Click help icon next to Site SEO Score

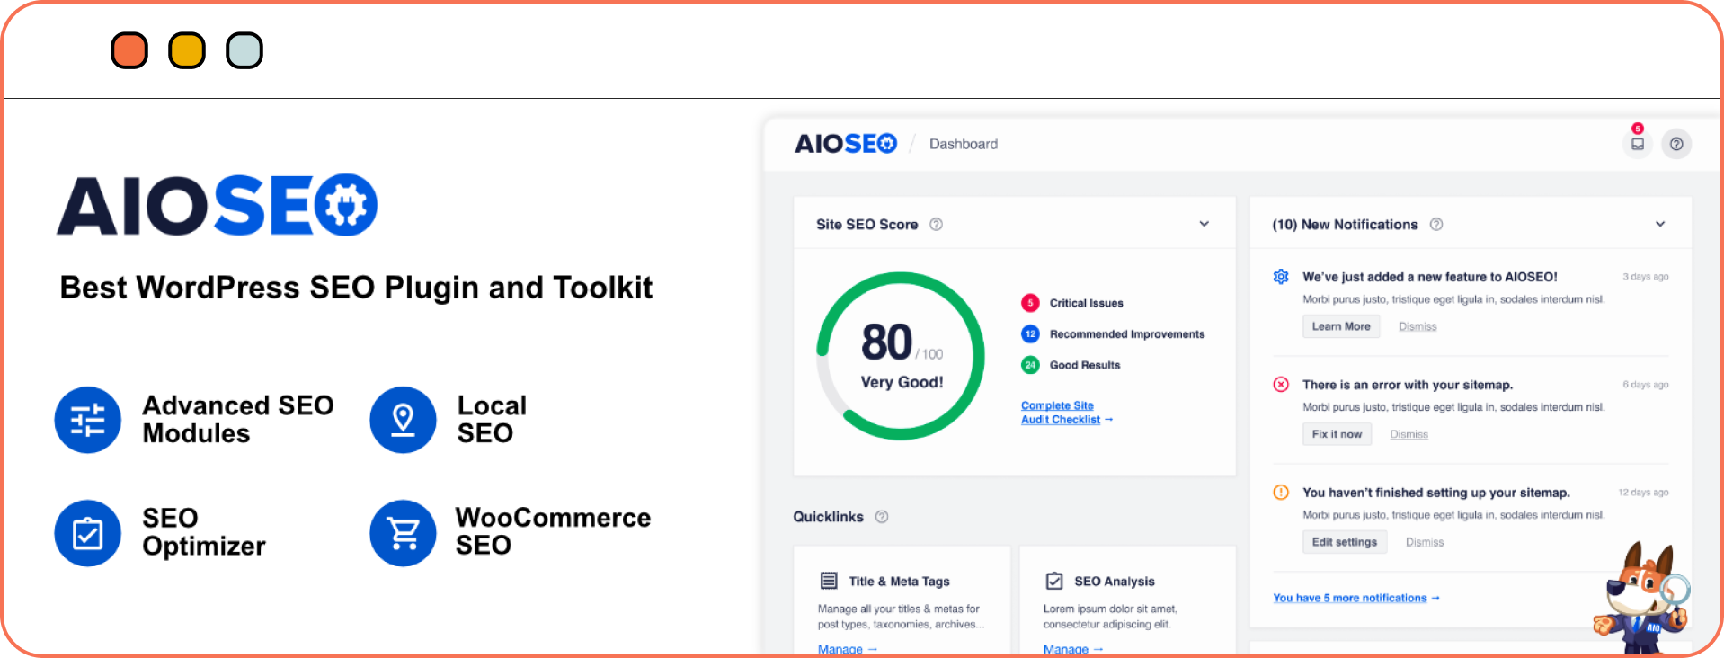pyautogui.click(x=936, y=225)
